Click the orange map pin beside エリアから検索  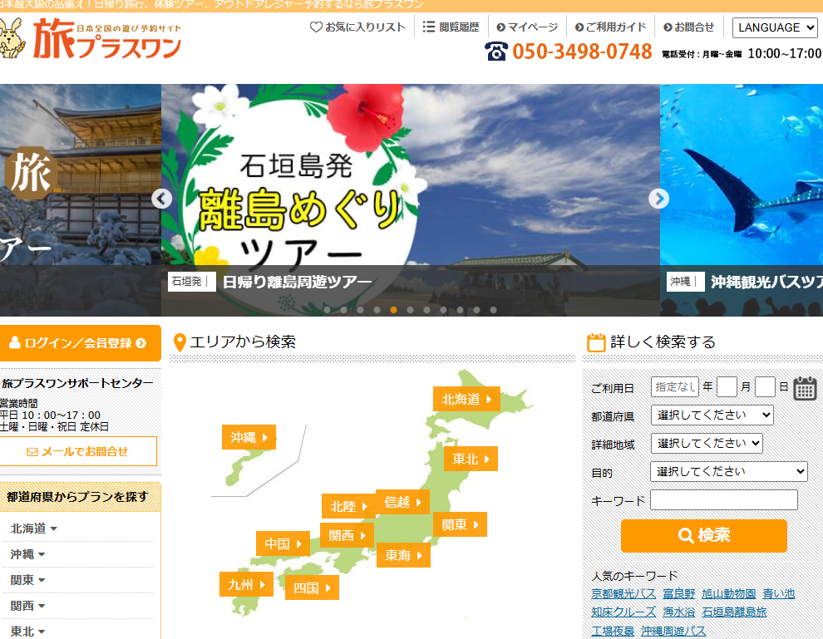(178, 341)
